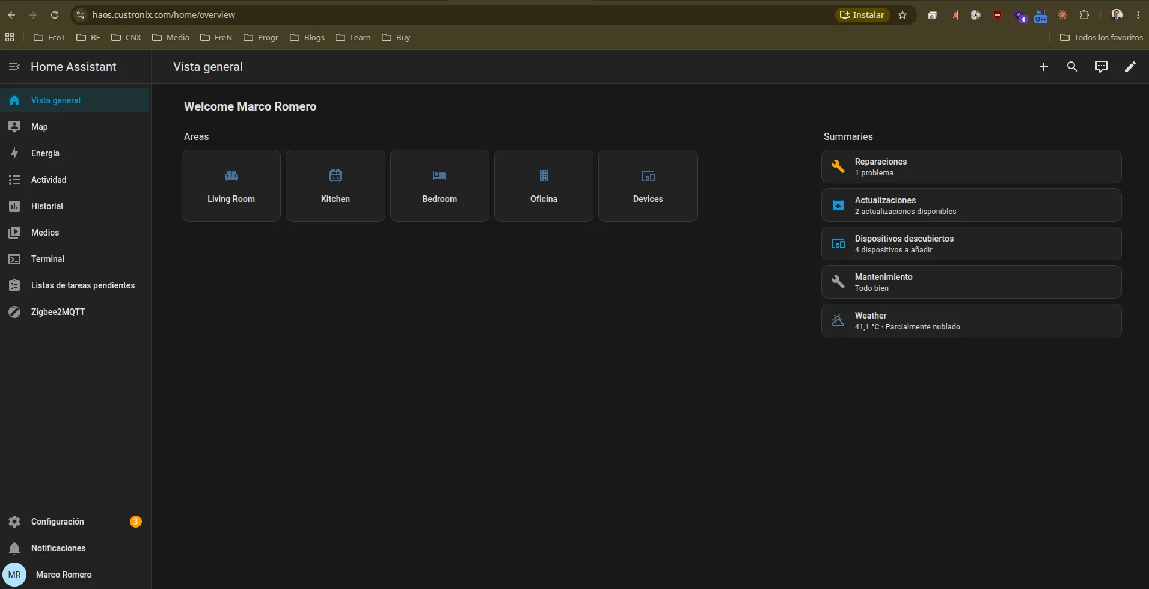Click the orange notification badge 3
This screenshot has width=1149, height=589.
click(x=136, y=522)
